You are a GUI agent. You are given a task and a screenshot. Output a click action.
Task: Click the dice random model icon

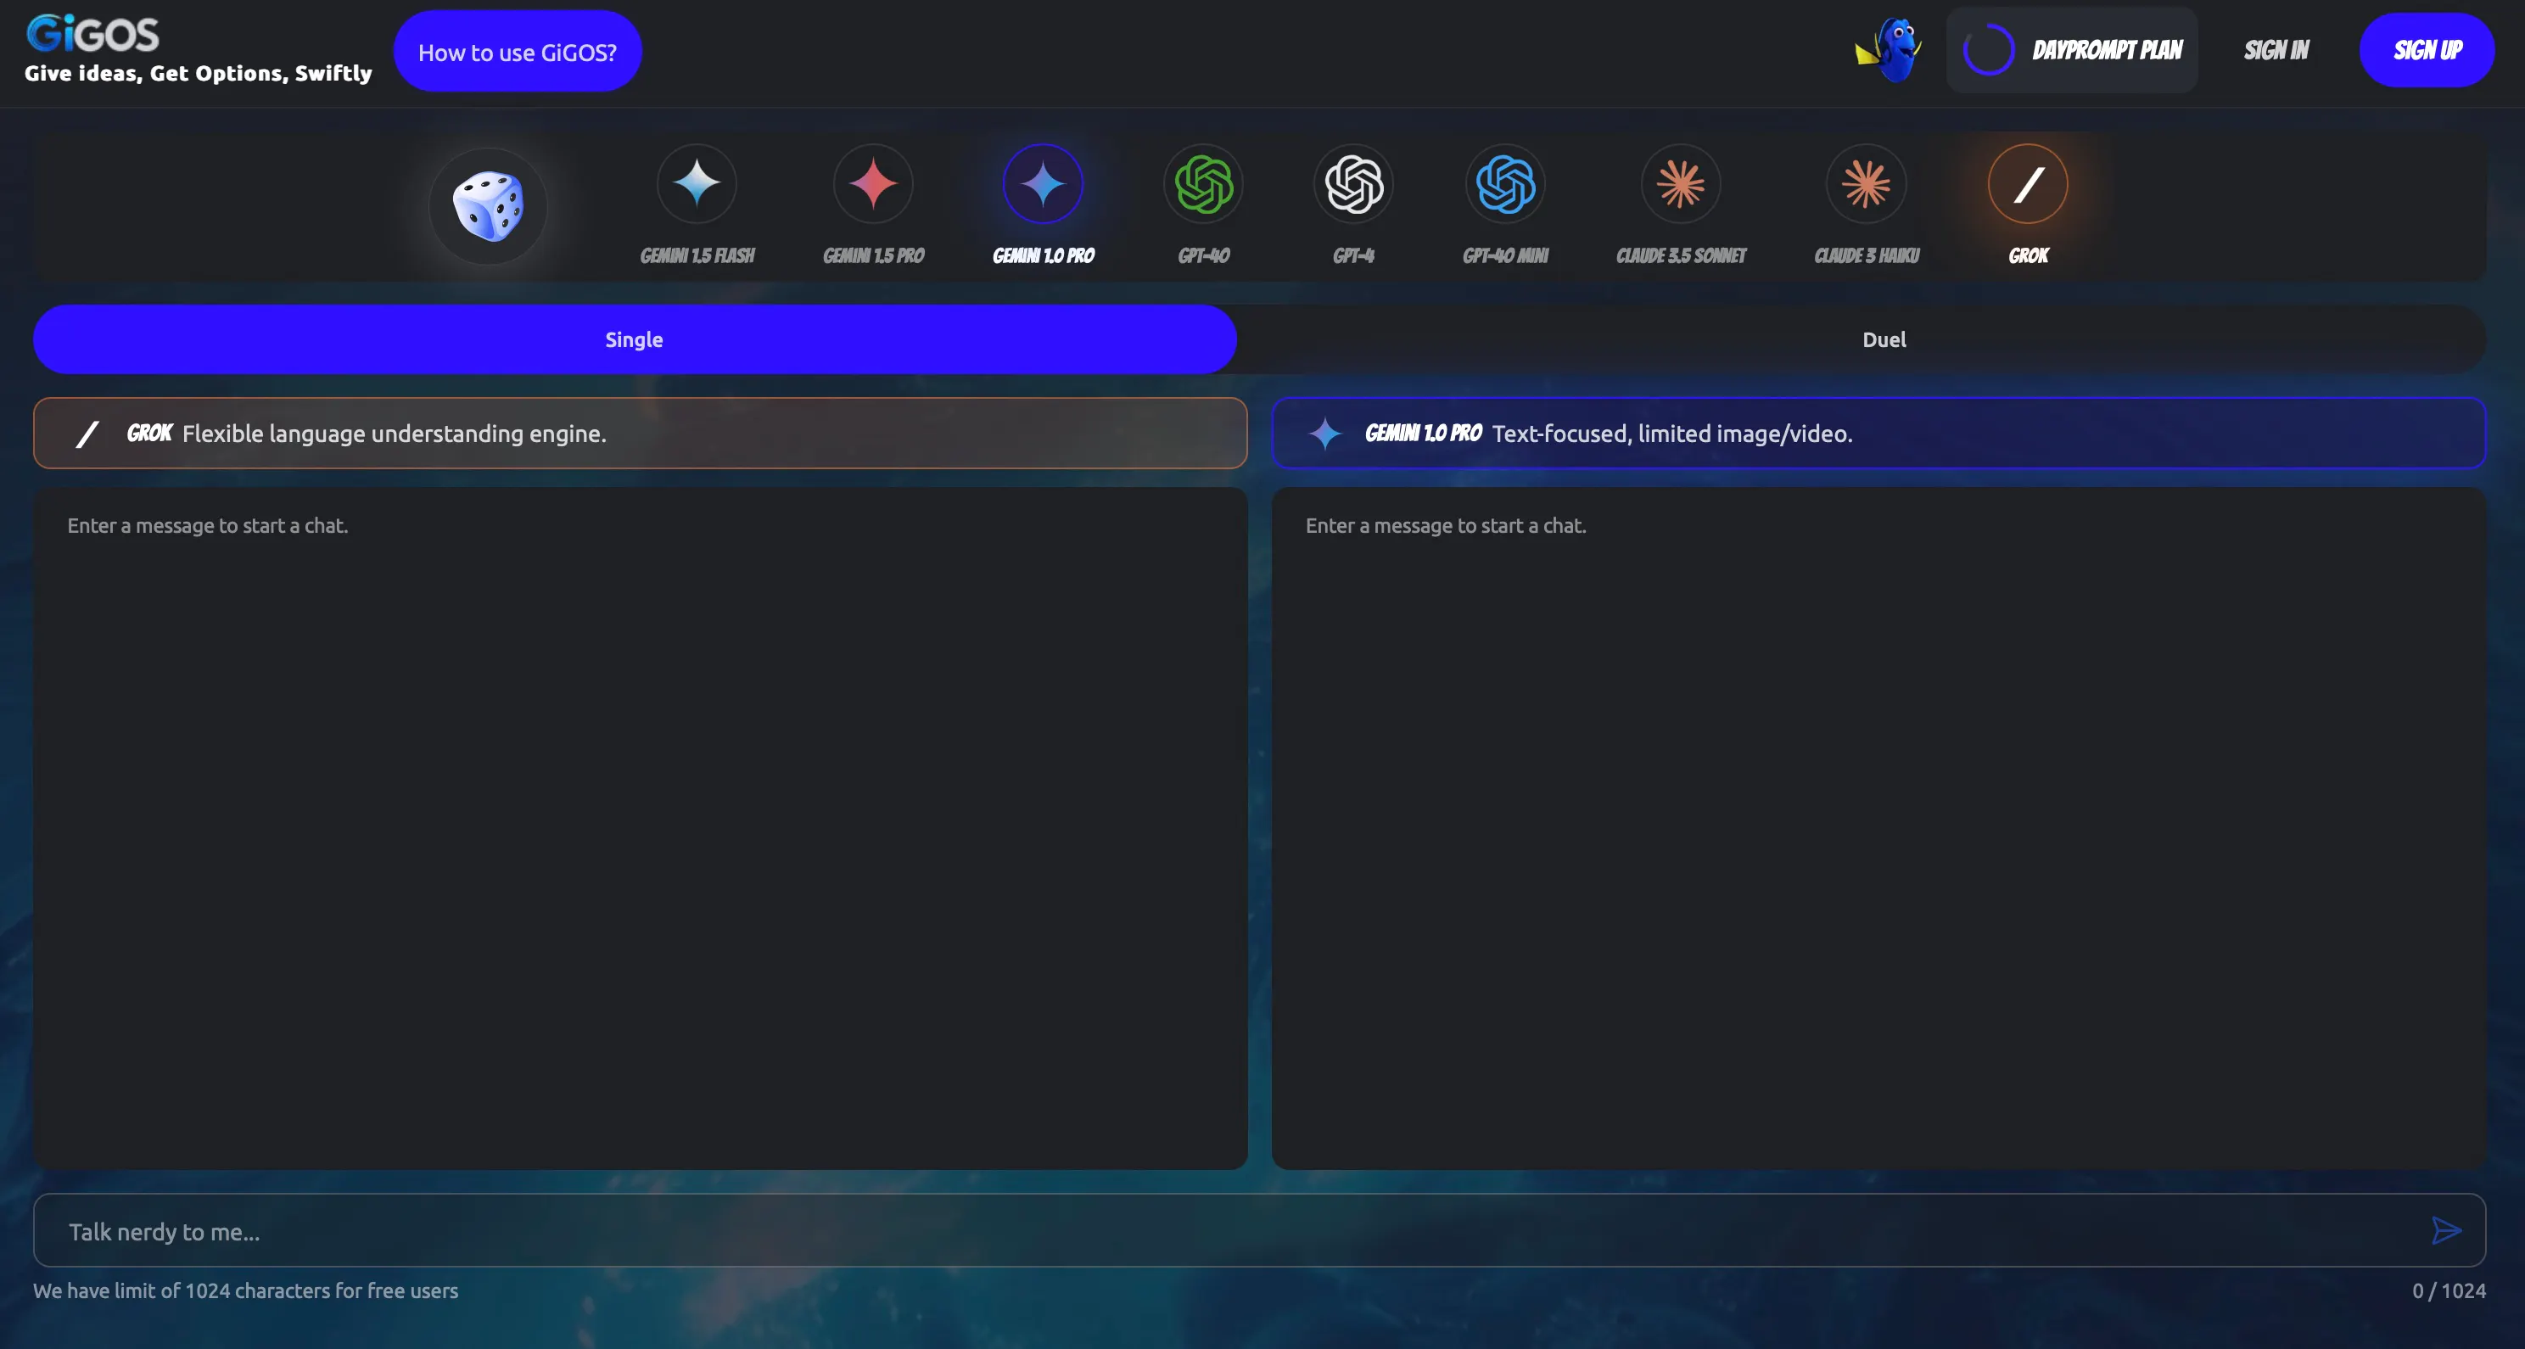pyautogui.click(x=487, y=206)
